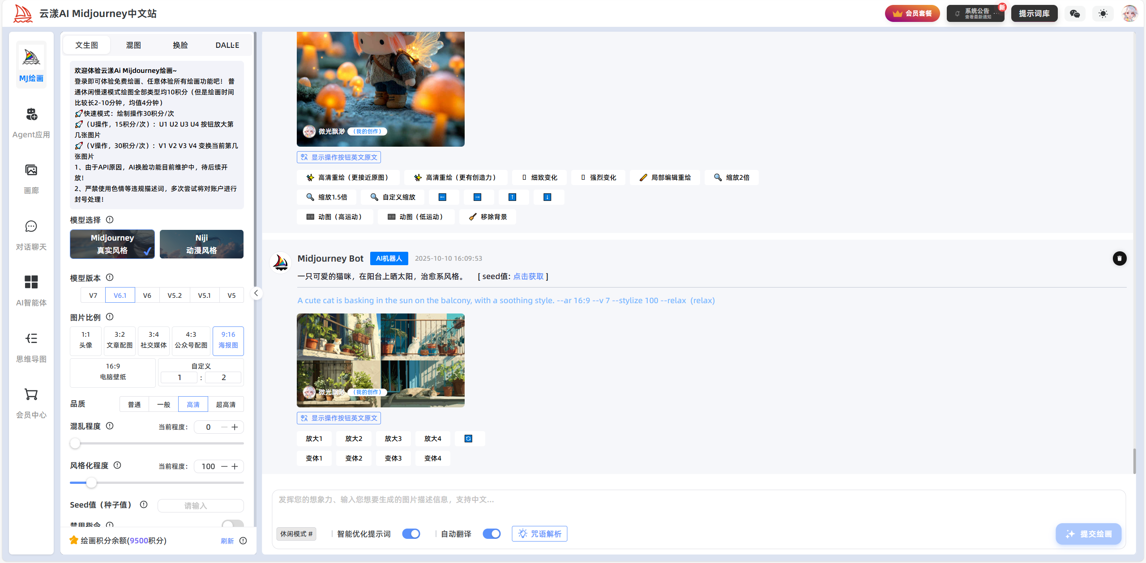Switch to the 混图 tab
1146x563 pixels.
coord(133,45)
